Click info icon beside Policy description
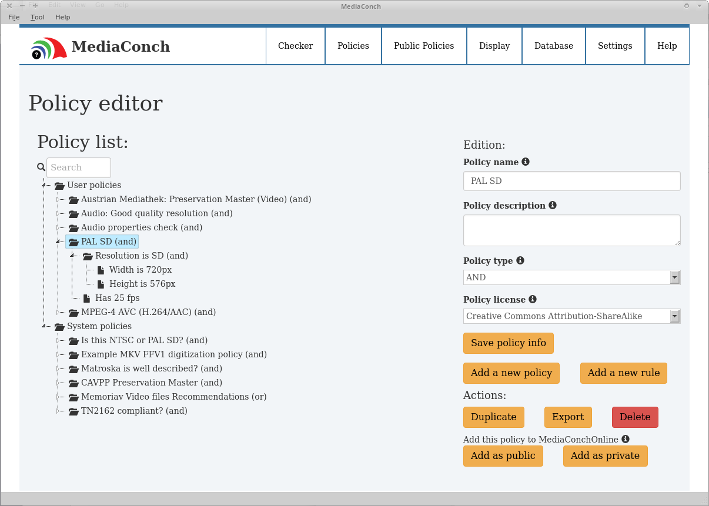709x506 pixels. pyautogui.click(x=553, y=205)
